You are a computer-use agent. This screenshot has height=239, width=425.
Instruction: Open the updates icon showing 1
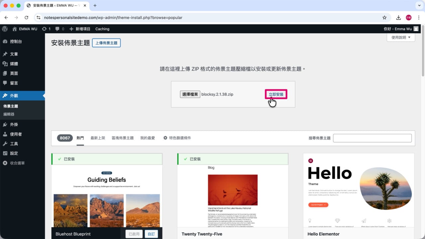[46, 29]
